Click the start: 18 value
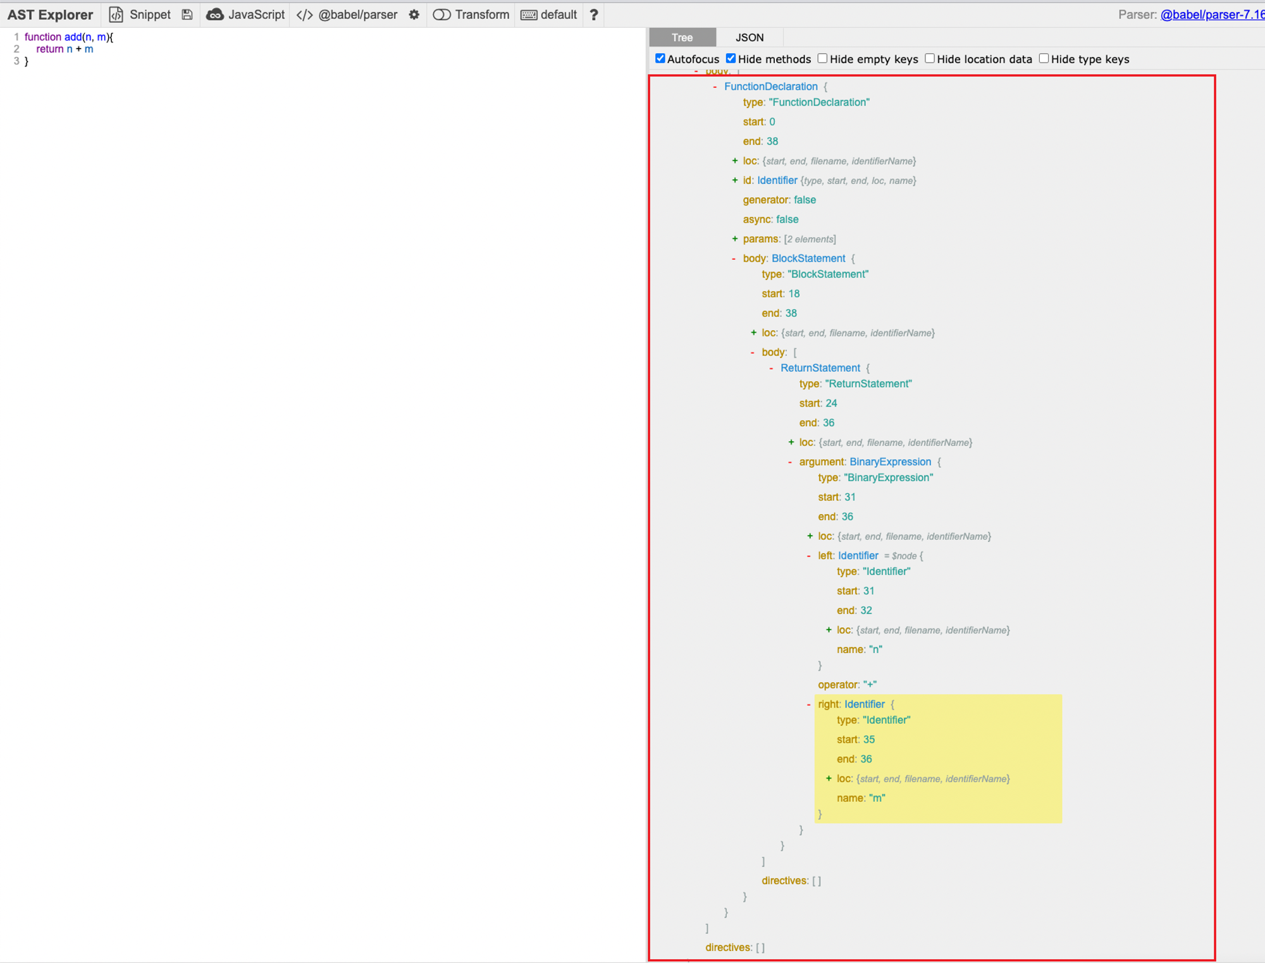Image resolution: width=1265 pixels, height=963 pixels. click(794, 294)
